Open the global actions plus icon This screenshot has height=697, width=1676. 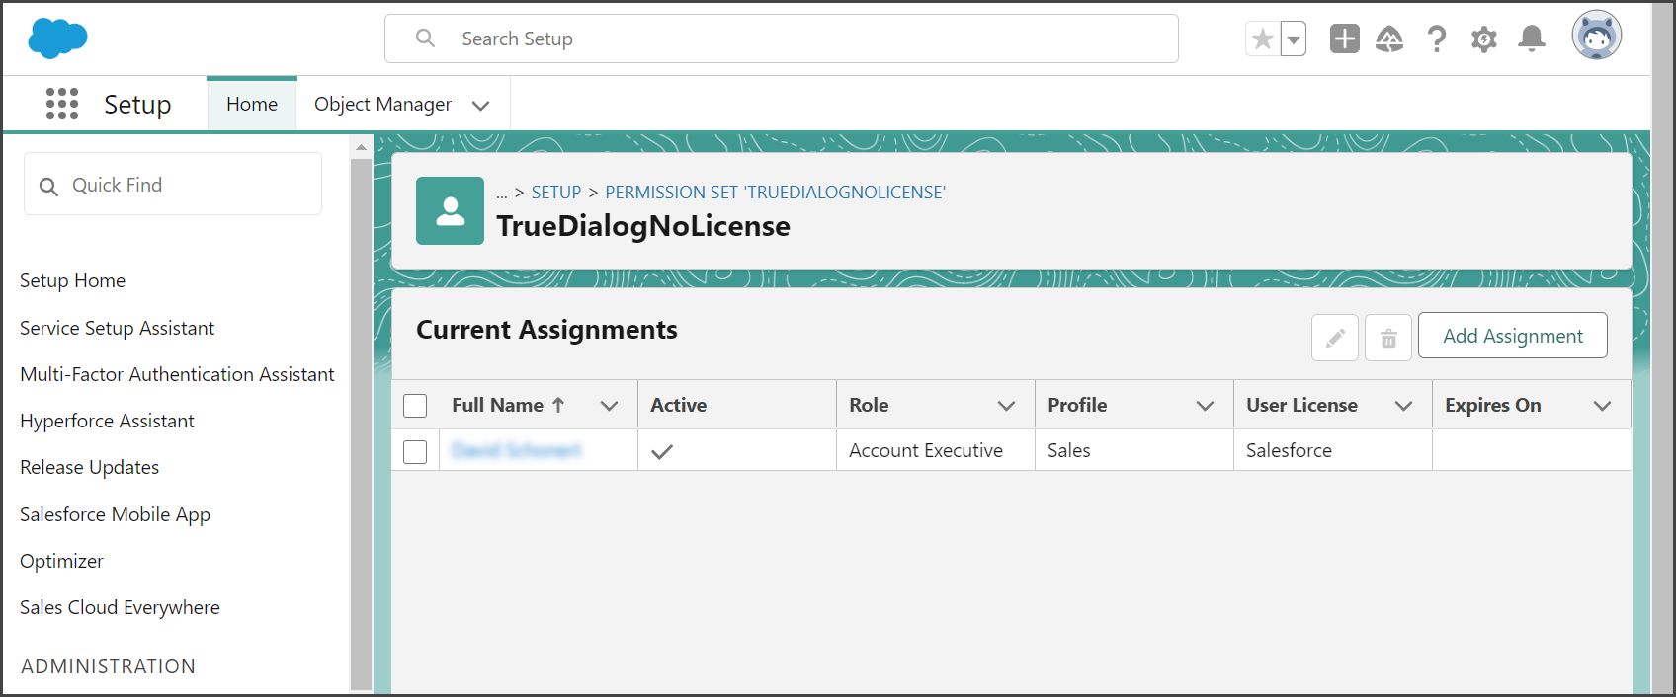point(1344,39)
